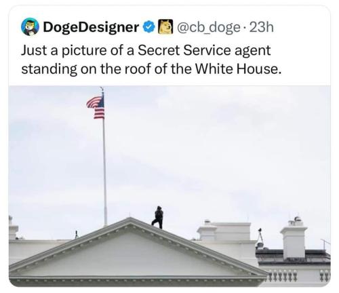Click the 23h timestamp
This screenshot has height=293, width=339.
pos(262,27)
